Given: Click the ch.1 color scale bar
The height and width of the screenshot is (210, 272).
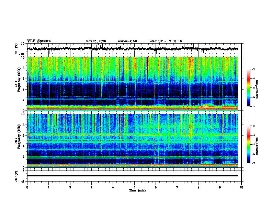Looking at the screenshot, I should [x=248, y=88].
